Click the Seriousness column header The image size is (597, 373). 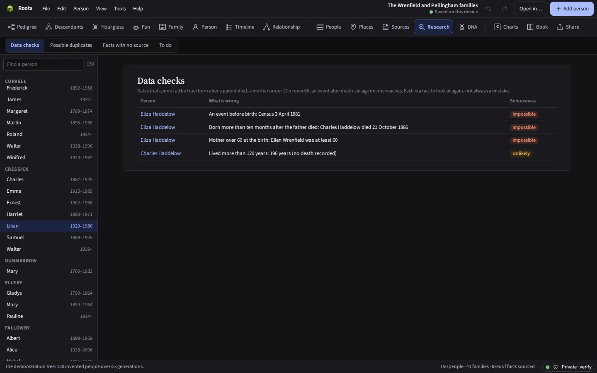click(x=522, y=101)
